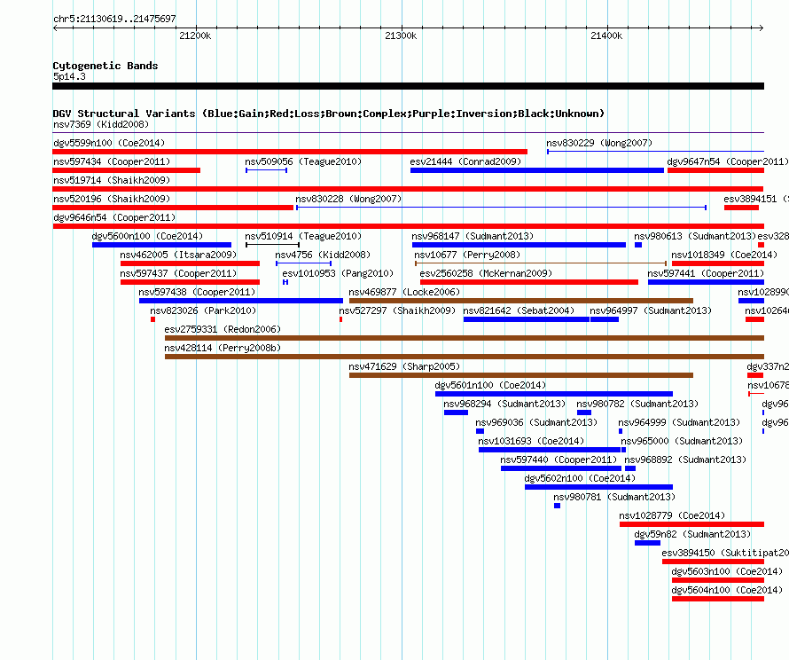
Task: Select the dgv5599n100 (Coe2014) red loss bar
Action: (x=290, y=152)
